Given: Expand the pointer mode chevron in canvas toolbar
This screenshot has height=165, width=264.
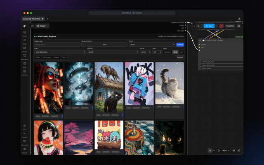Looking at the screenshot, I should coord(214,150).
